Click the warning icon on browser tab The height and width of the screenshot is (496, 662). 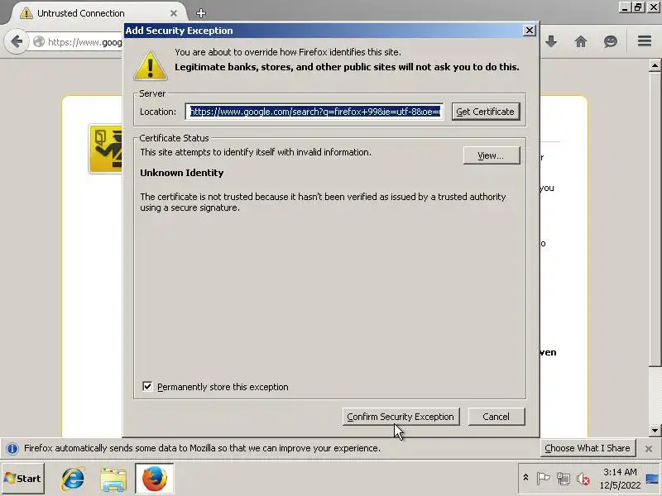26,13
